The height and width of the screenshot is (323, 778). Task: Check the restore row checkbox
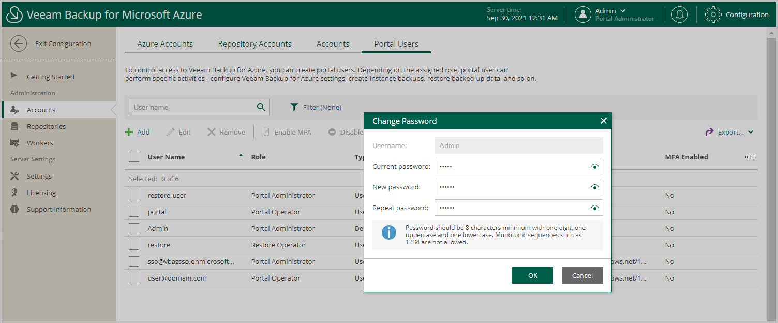(x=134, y=245)
